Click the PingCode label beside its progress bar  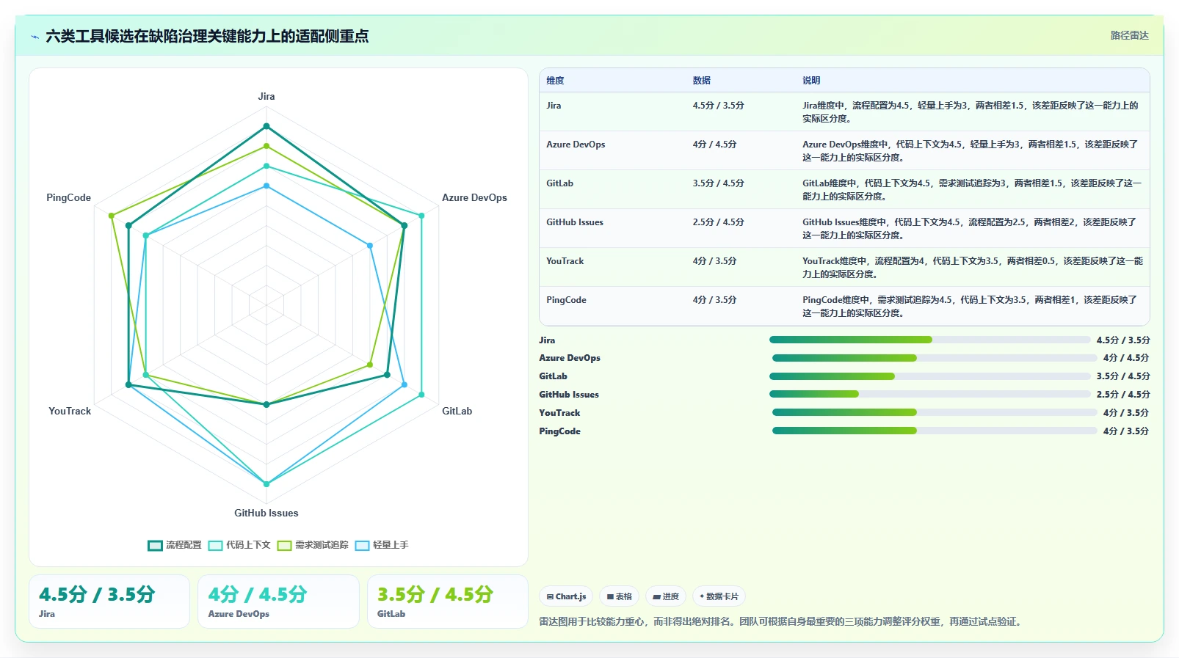559,431
